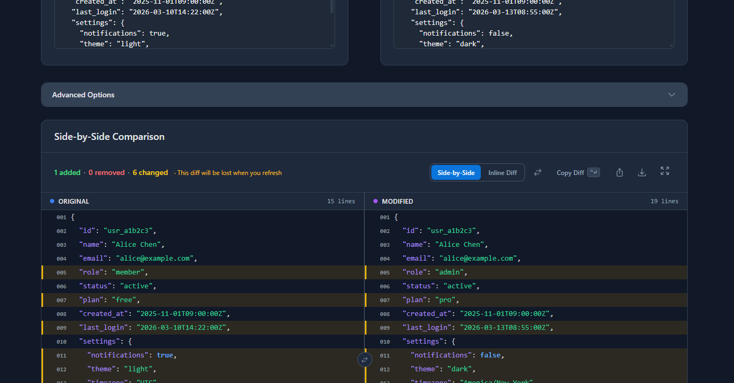Enter fullscreen view with the expand icon
The image size is (734, 383).
click(664, 171)
